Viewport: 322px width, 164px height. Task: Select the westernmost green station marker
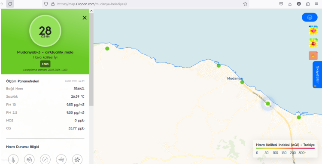(x=107, y=49)
